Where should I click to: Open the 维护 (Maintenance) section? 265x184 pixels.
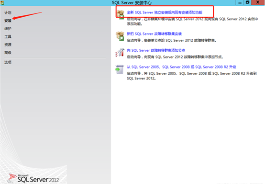(x=8, y=29)
